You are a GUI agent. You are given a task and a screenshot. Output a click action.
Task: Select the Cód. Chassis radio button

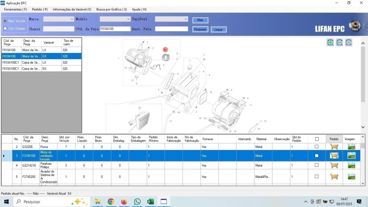(5, 28)
